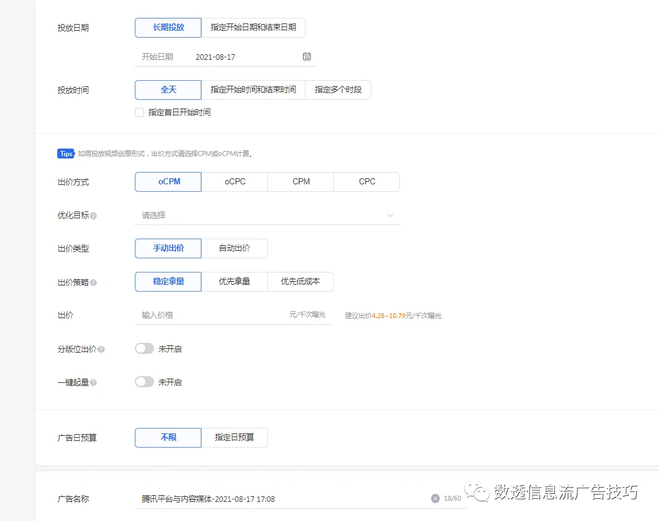
Task: Click suggested bid range 4.28~10.79
Action: (x=389, y=316)
